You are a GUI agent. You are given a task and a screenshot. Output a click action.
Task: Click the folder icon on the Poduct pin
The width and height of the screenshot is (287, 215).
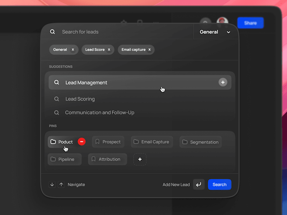pos(53,142)
